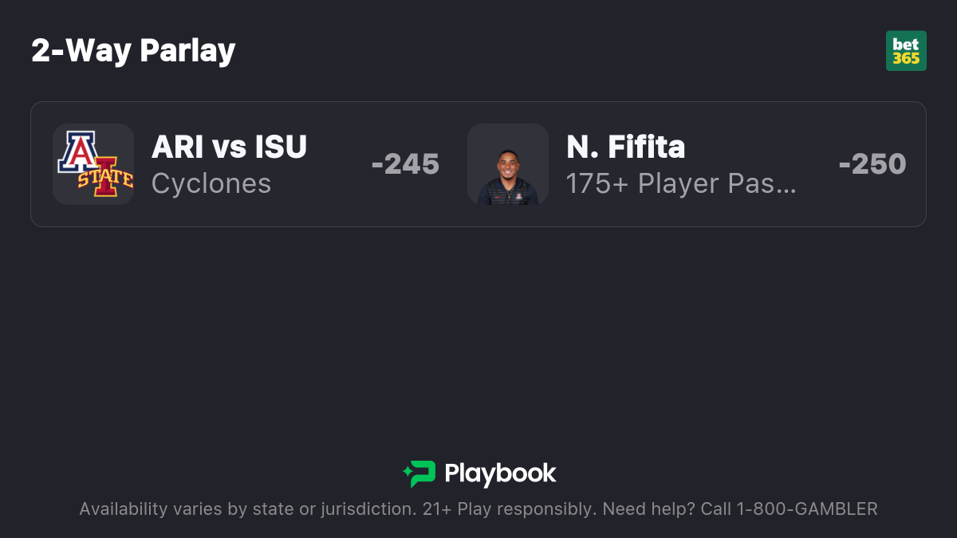
Task: Click the bet365 logo icon
Action: pyautogui.click(x=906, y=51)
